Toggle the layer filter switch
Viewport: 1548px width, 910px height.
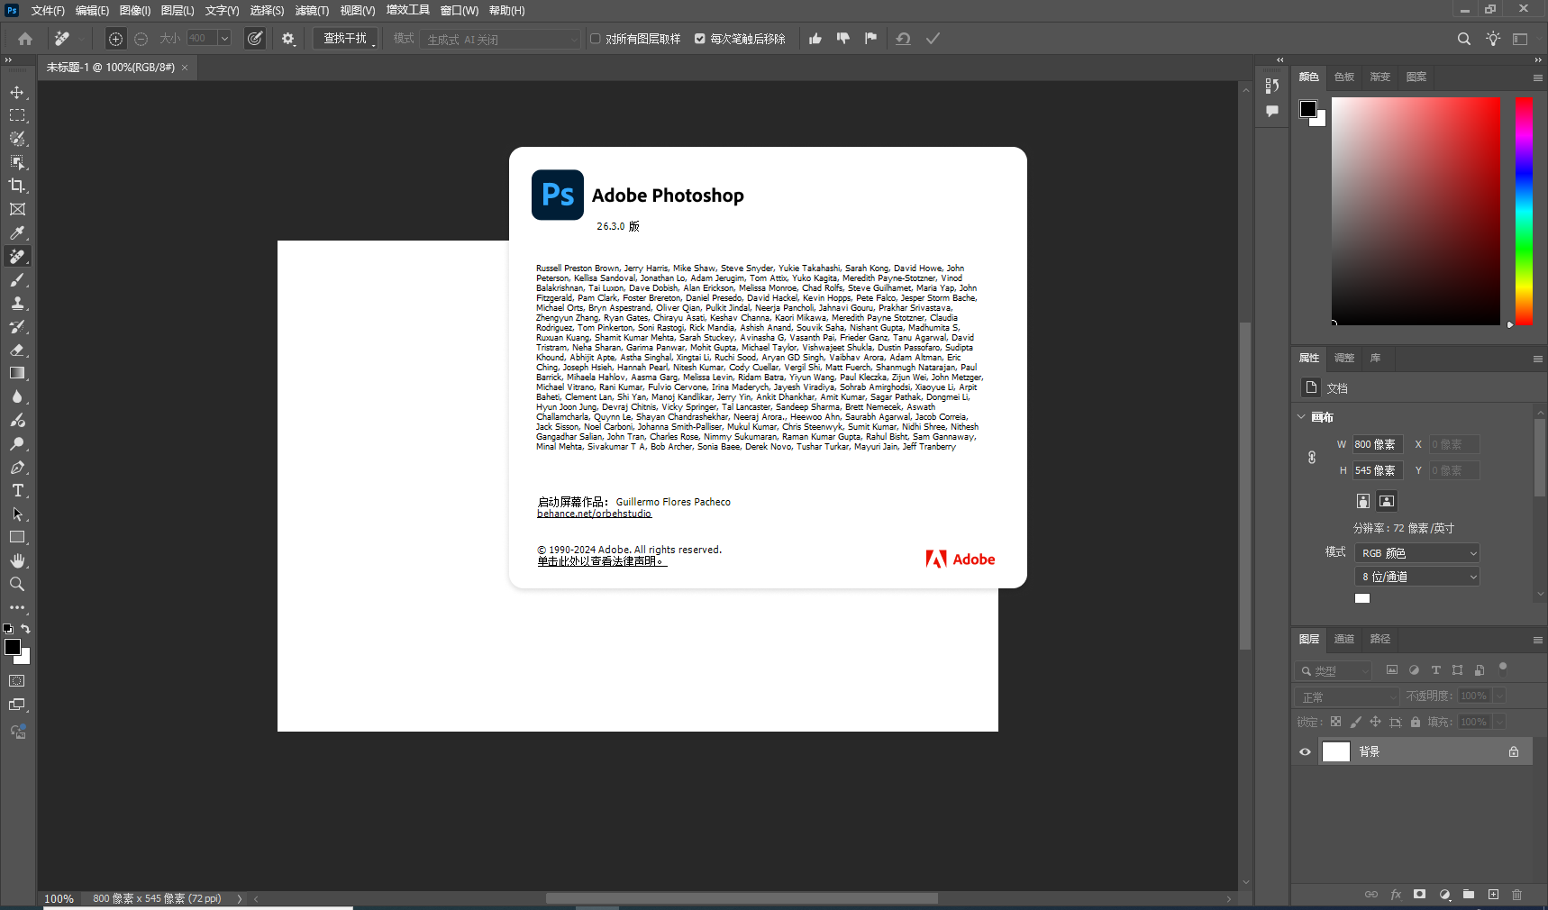[x=1503, y=669]
